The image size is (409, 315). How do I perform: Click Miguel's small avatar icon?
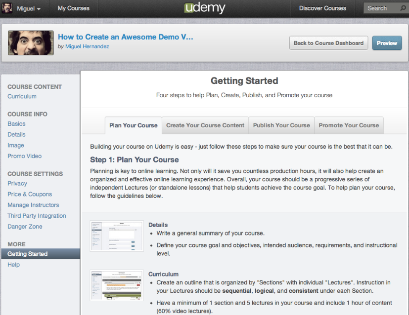(7, 8)
